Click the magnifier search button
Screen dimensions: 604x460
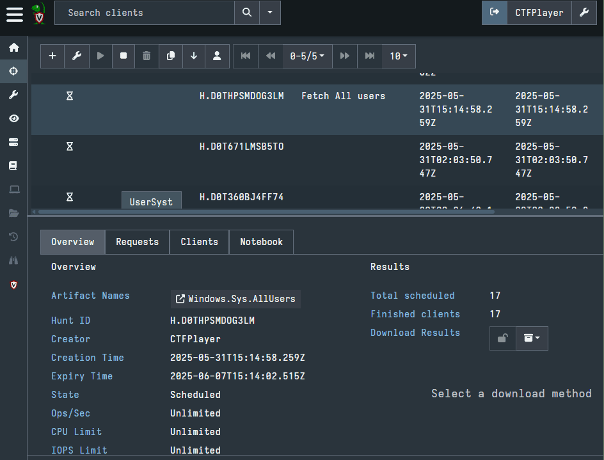[x=247, y=13]
